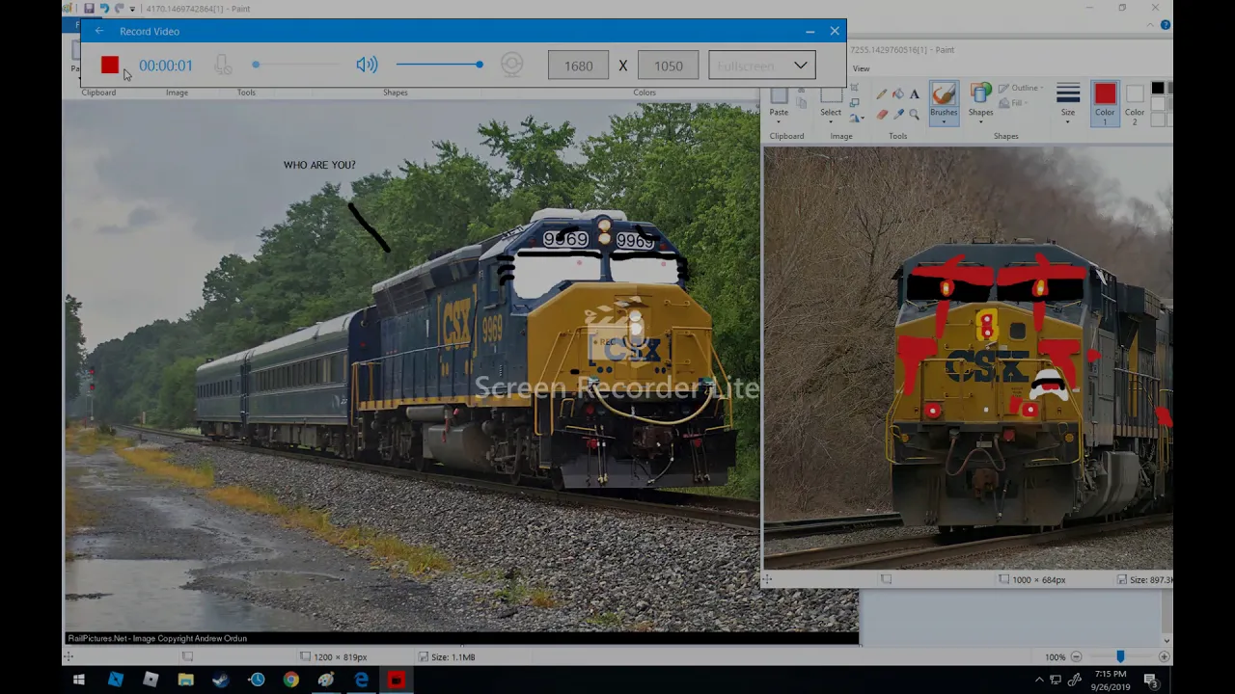
Task: Open the blue clock app in taskbar
Action: pos(257,680)
